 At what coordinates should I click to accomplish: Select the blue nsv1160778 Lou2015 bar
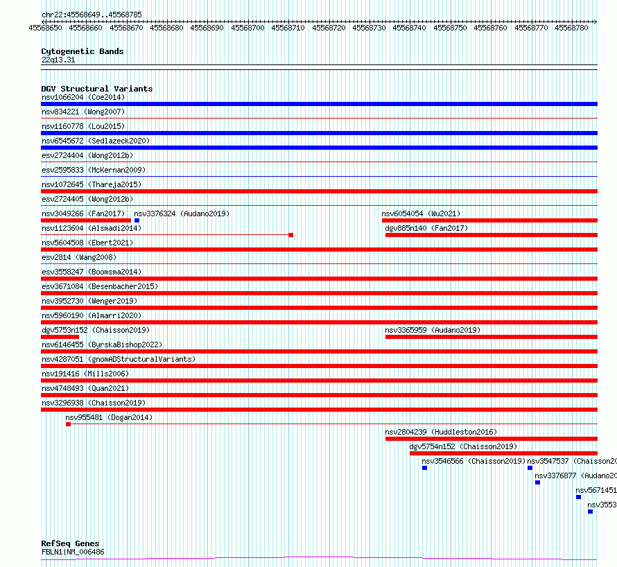point(319,133)
